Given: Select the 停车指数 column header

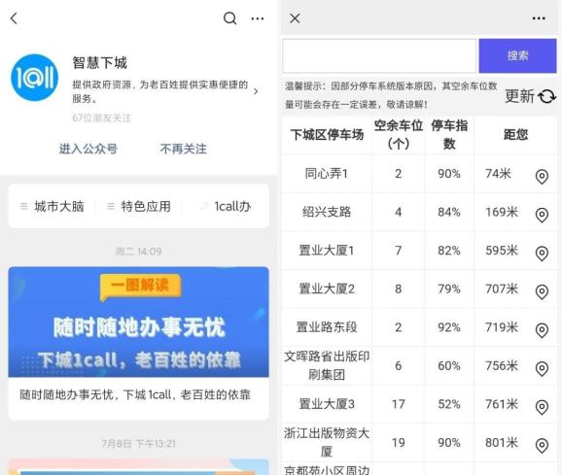Looking at the screenshot, I should 449,135.
